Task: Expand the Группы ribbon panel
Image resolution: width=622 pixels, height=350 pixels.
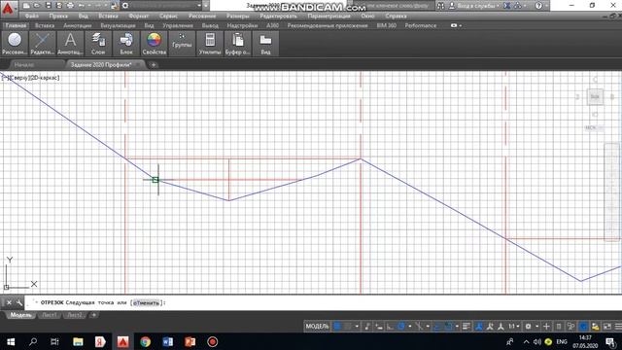Action: pos(182,44)
